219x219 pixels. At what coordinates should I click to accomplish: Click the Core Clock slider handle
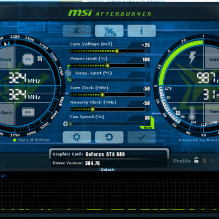102,95
